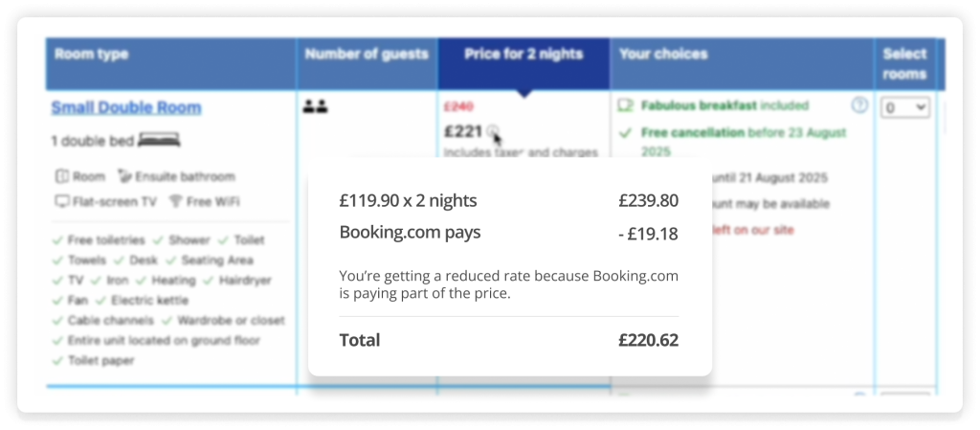Click the Ensuite bathroom shower icon

pyautogui.click(x=124, y=176)
